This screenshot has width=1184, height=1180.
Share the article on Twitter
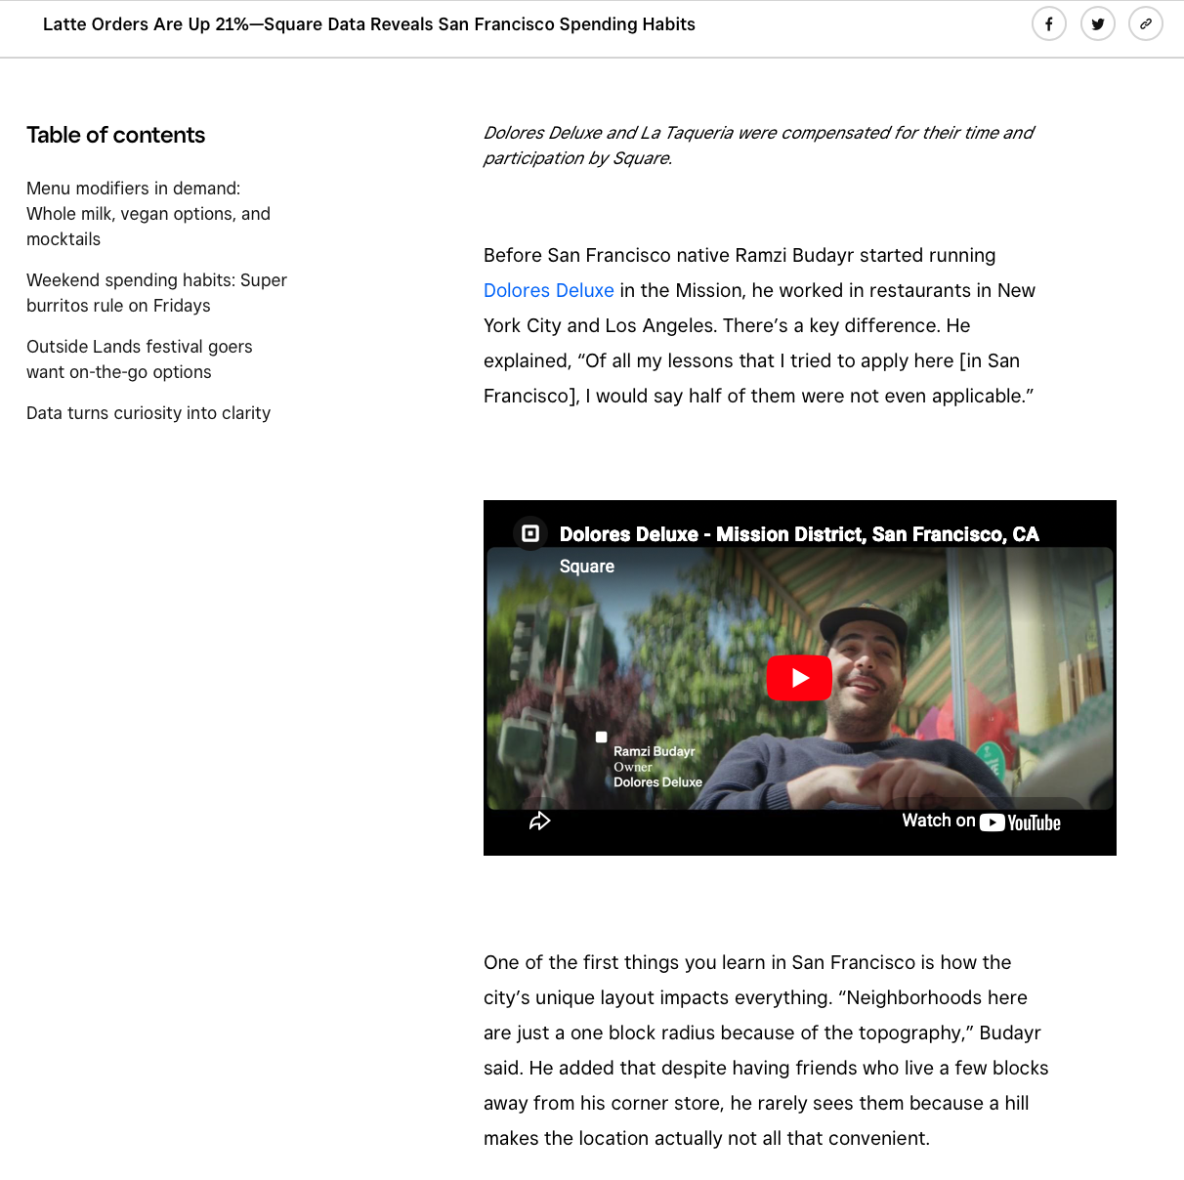tap(1098, 24)
